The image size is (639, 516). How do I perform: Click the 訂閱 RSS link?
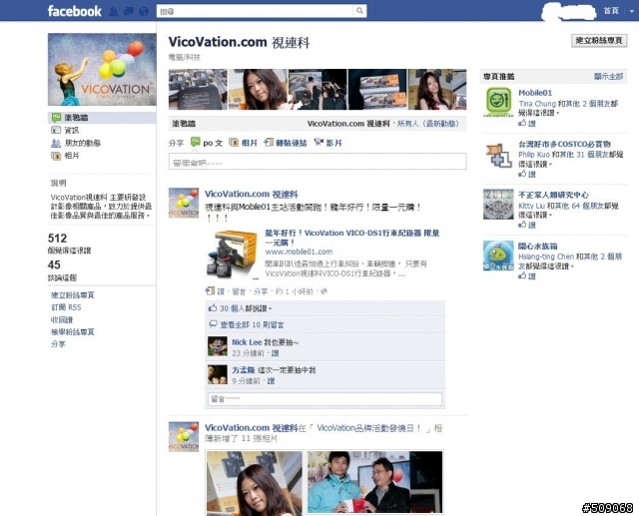66,307
